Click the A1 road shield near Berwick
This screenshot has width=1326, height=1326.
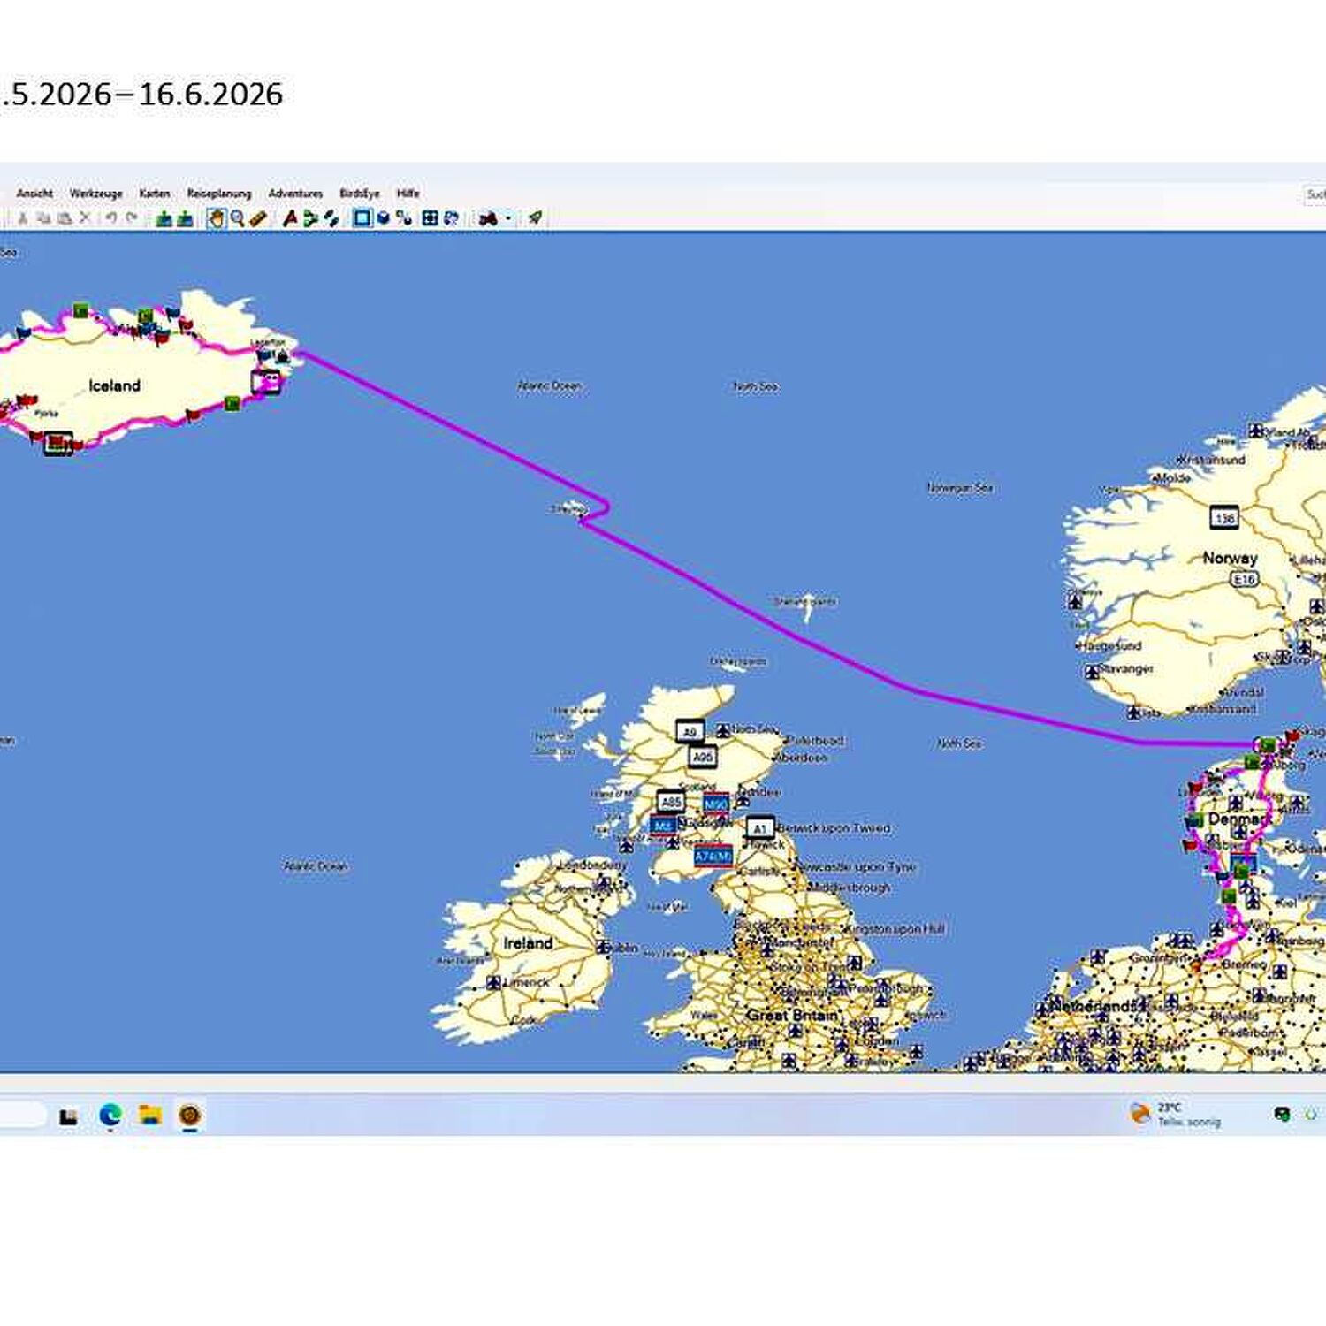pos(759,828)
